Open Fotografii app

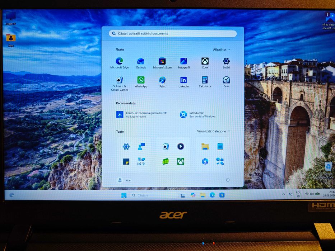point(183,63)
